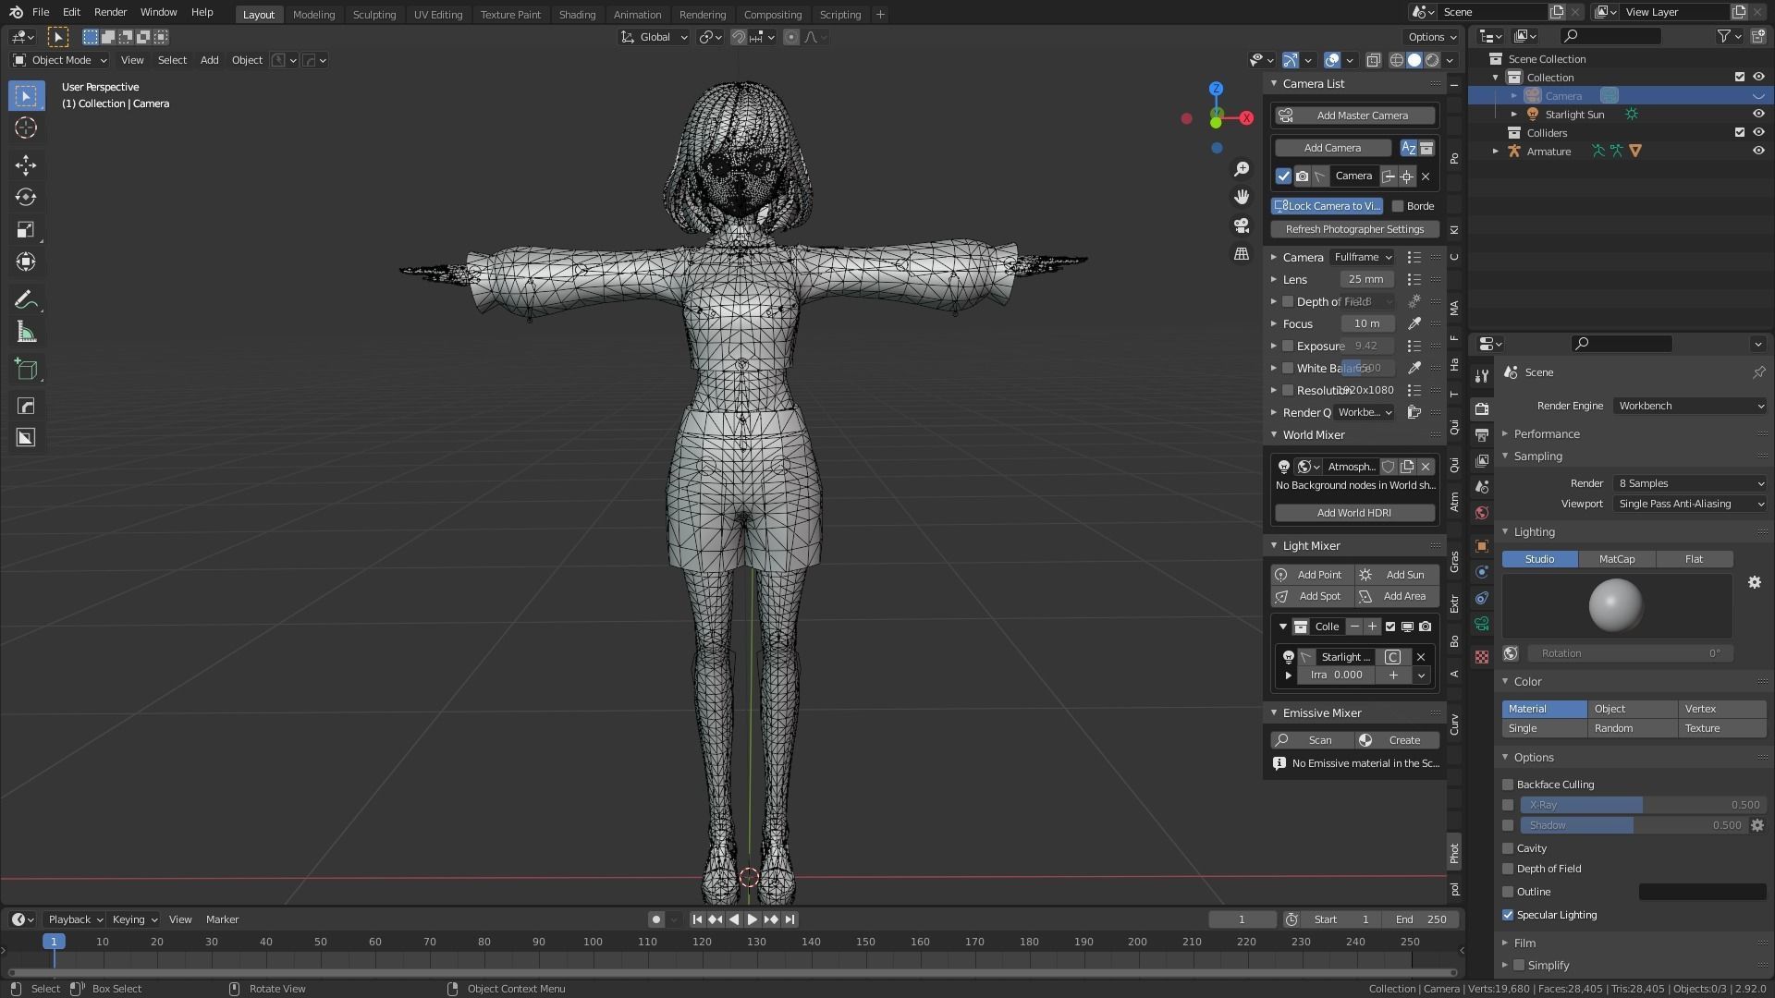1775x998 pixels.
Task: Expand the Film panel
Action: pos(1524,943)
